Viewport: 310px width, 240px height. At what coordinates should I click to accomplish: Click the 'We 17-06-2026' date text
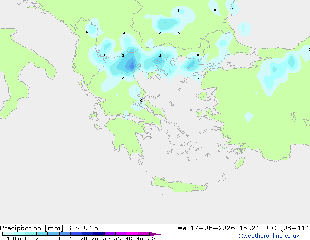coord(206,228)
